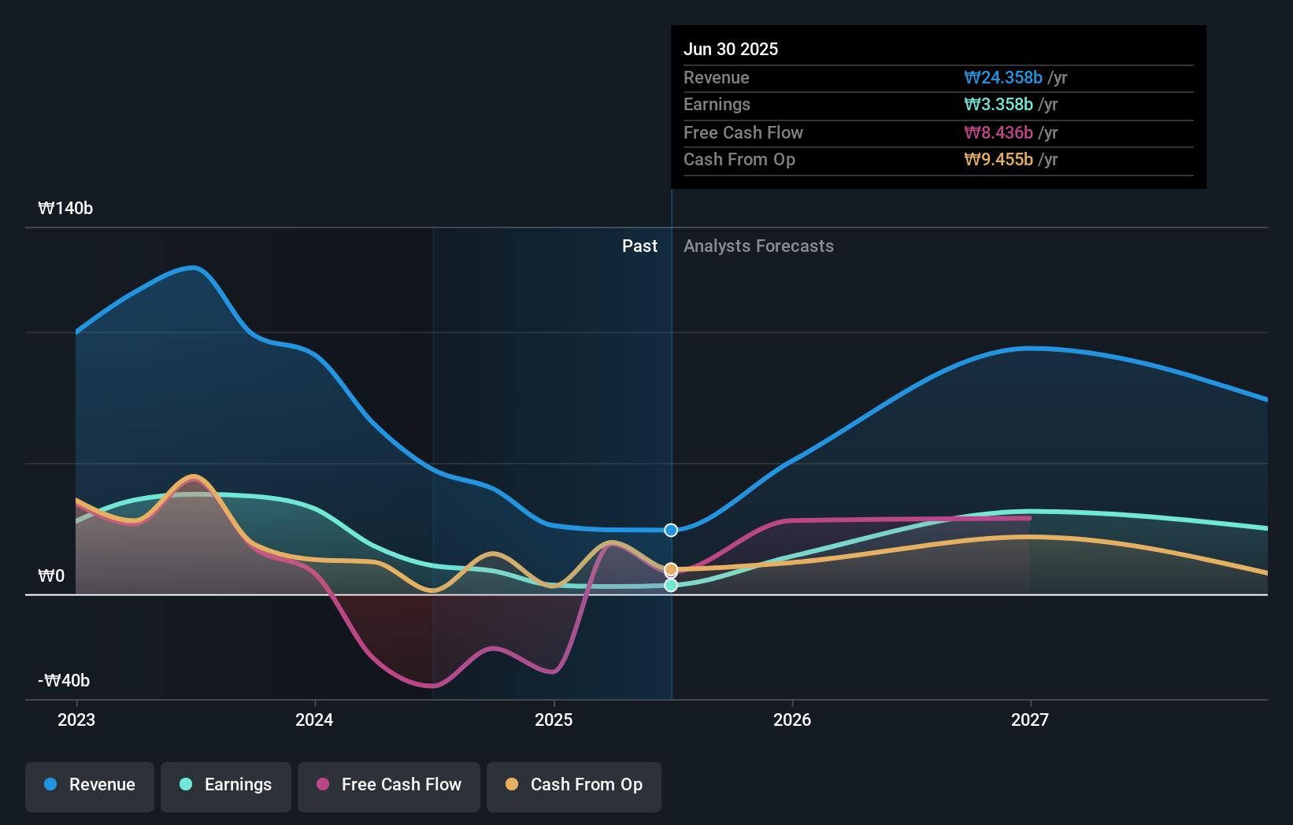
Task: Toggle the Revenue series via its legend item
Action: tap(89, 786)
